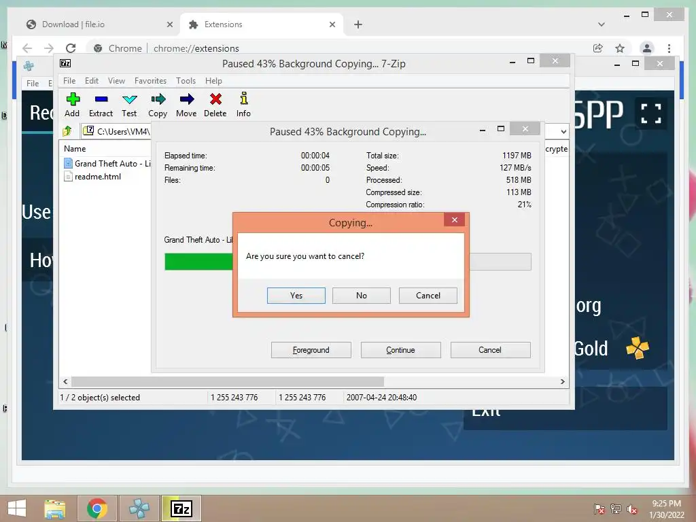Open the Edit menu in 7-Zip
Screen dimensions: 696x522
(x=92, y=81)
